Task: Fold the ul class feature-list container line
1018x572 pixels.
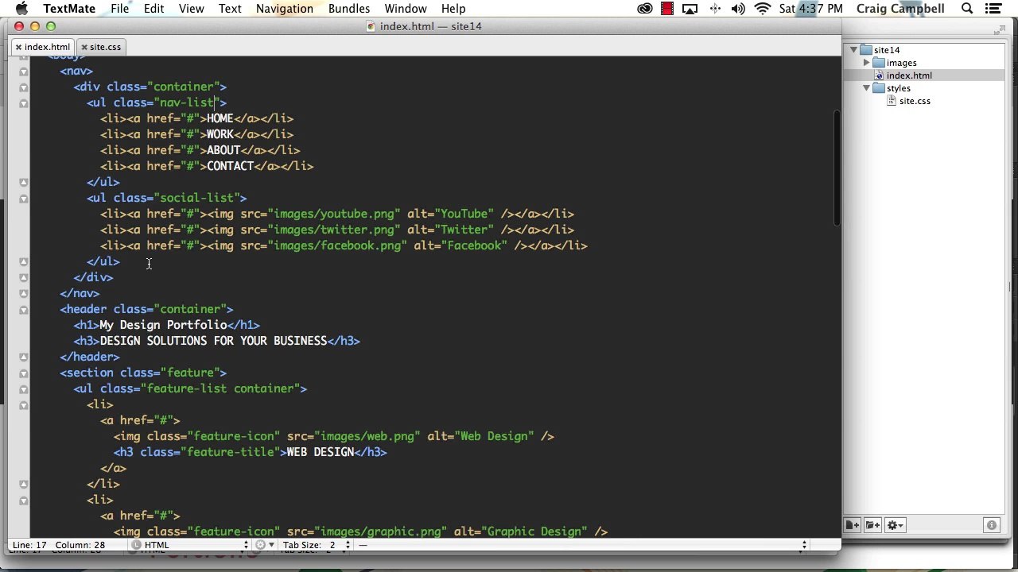Action: click(x=23, y=388)
